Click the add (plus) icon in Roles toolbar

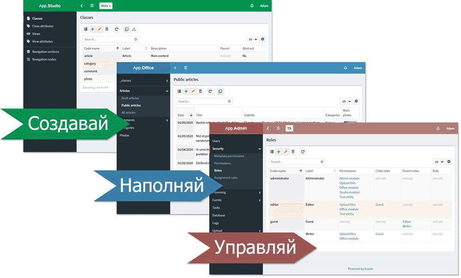279,152
